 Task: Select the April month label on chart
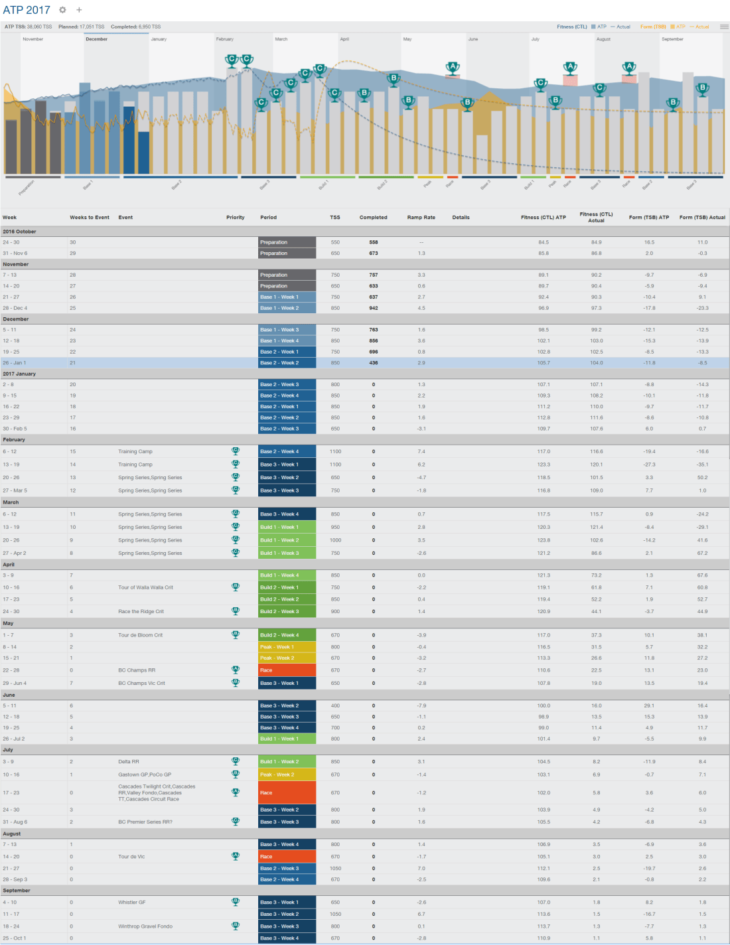[344, 39]
